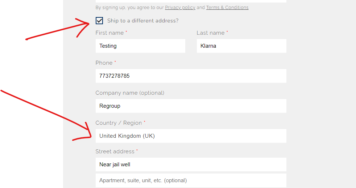Select the Company name field with Regroup
Screen dimensions: 356x188
pyautogui.click(x=191, y=106)
